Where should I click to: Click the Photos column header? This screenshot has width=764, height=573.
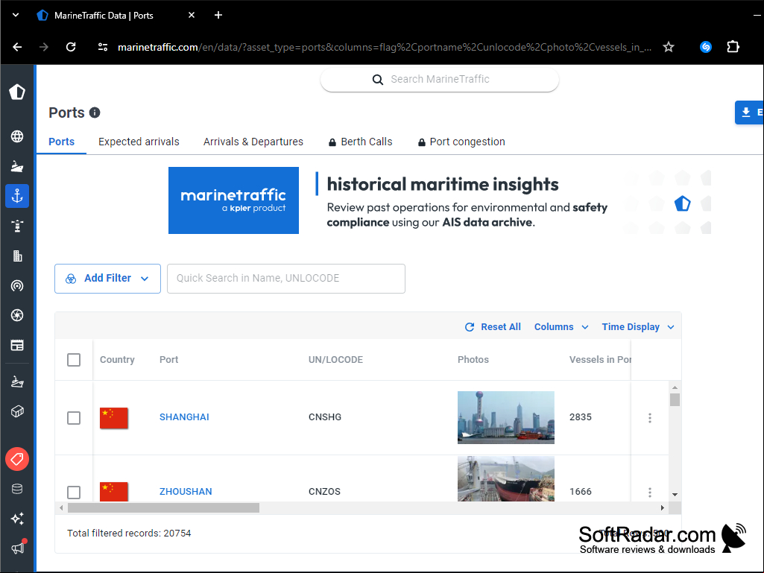(x=473, y=360)
